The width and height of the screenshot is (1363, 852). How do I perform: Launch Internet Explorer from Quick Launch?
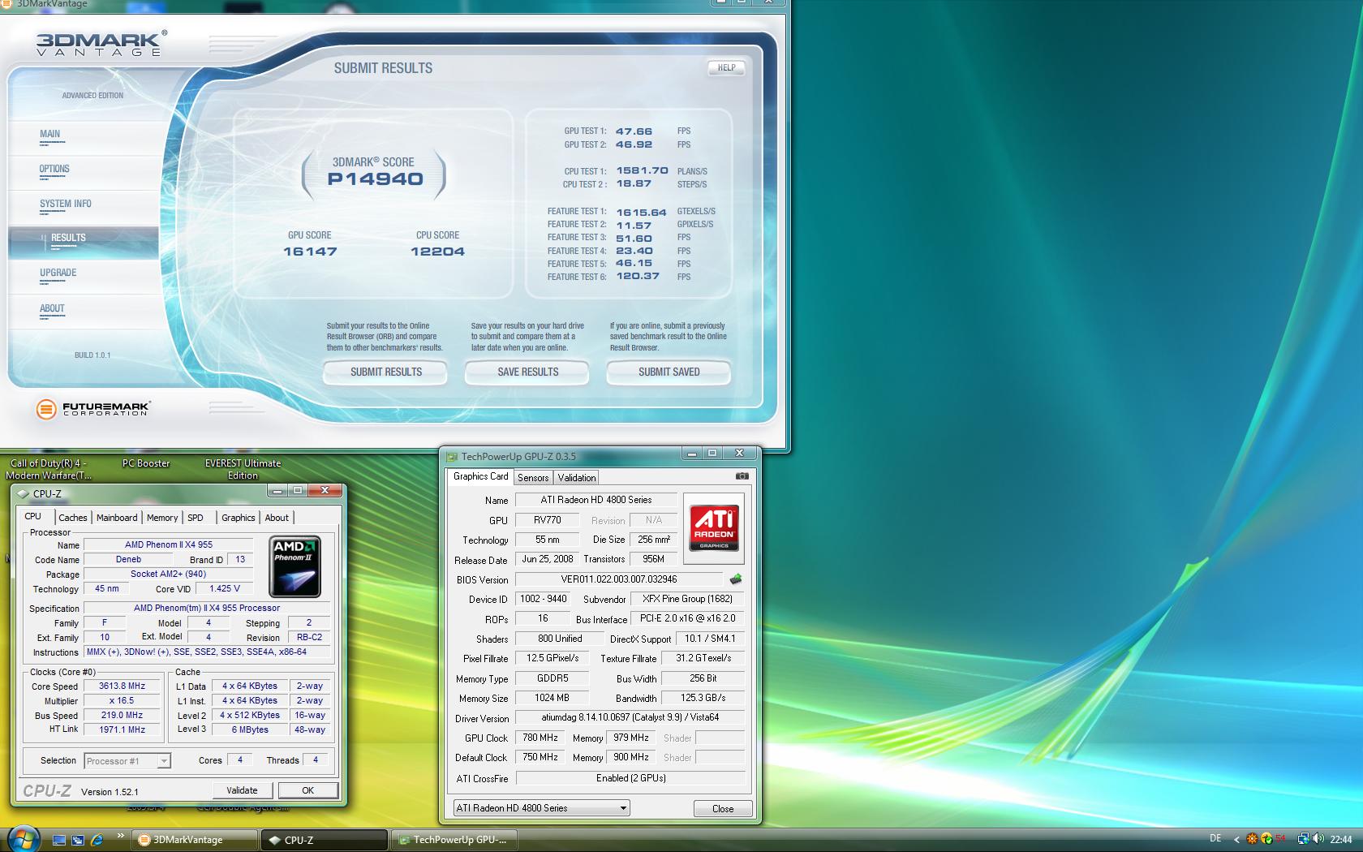(97, 840)
